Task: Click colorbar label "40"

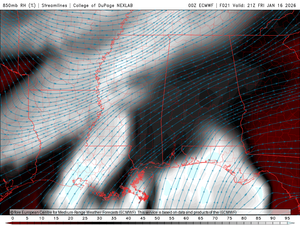Action: pos(128,218)
